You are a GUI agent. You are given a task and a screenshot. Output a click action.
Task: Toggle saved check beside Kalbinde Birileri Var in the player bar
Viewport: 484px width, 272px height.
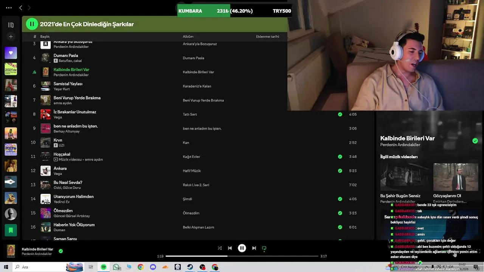pyautogui.click(x=61, y=251)
